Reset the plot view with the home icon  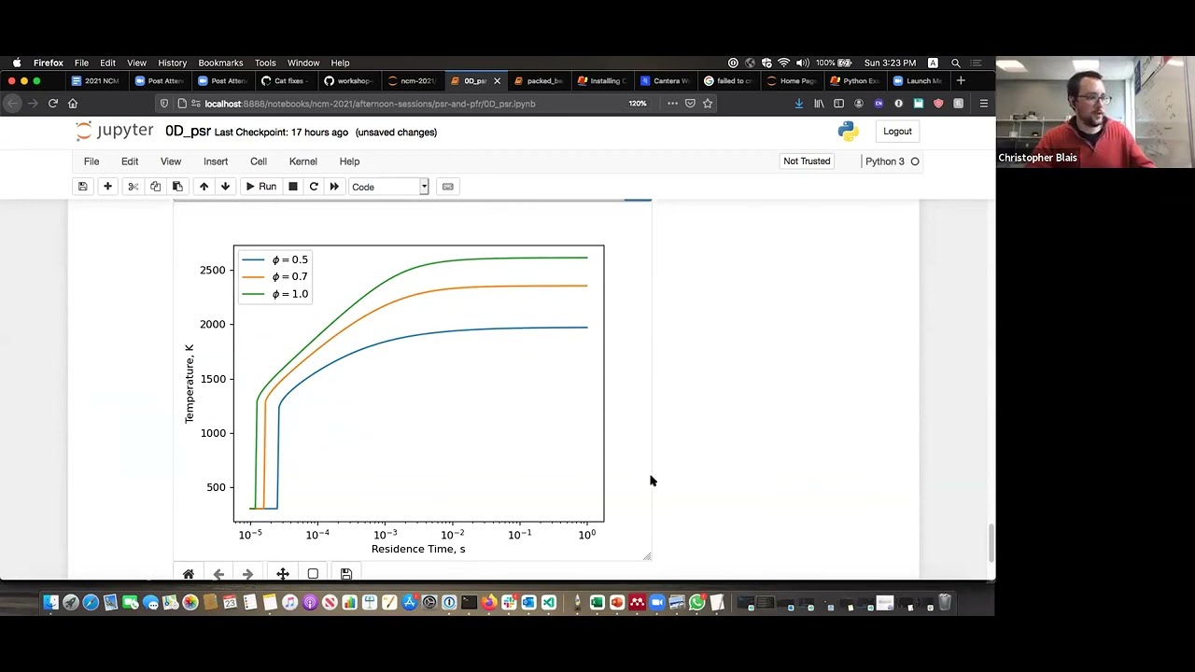point(188,573)
